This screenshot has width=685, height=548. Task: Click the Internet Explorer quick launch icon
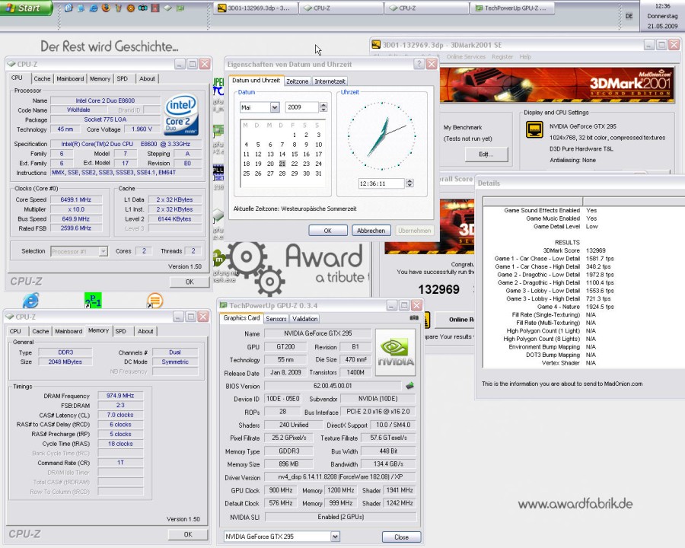[94, 8]
